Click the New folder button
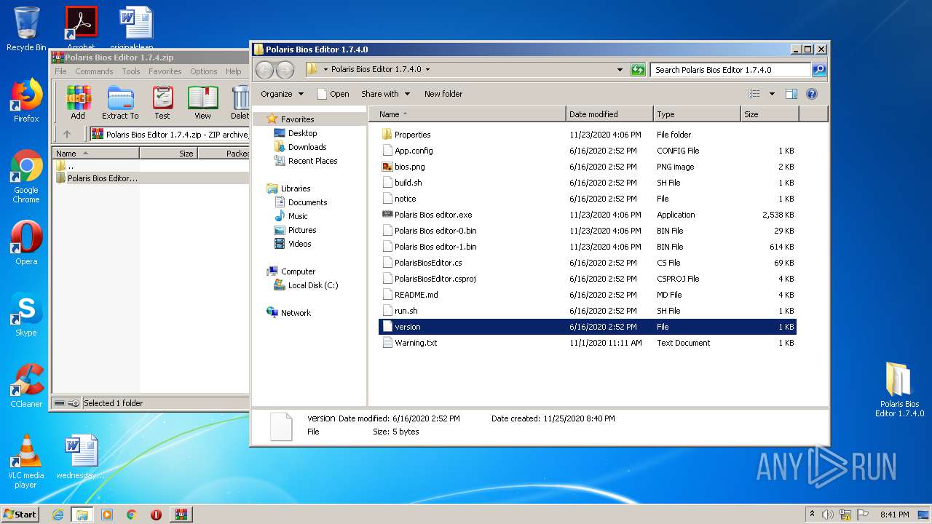The height and width of the screenshot is (524, 932). point(443,94)
